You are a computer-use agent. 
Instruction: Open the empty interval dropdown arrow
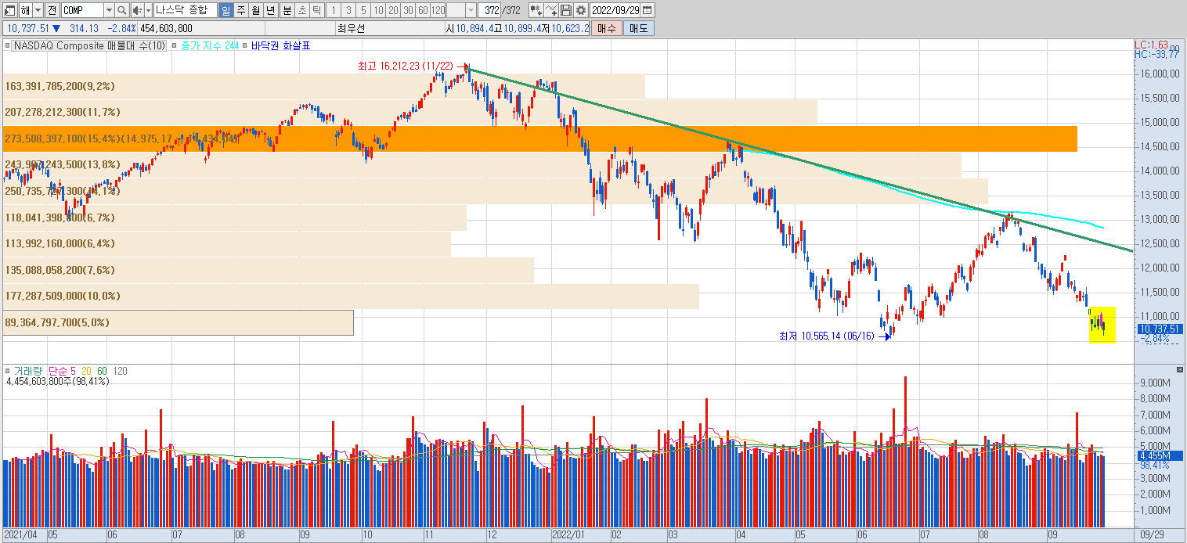pos(471,10)
